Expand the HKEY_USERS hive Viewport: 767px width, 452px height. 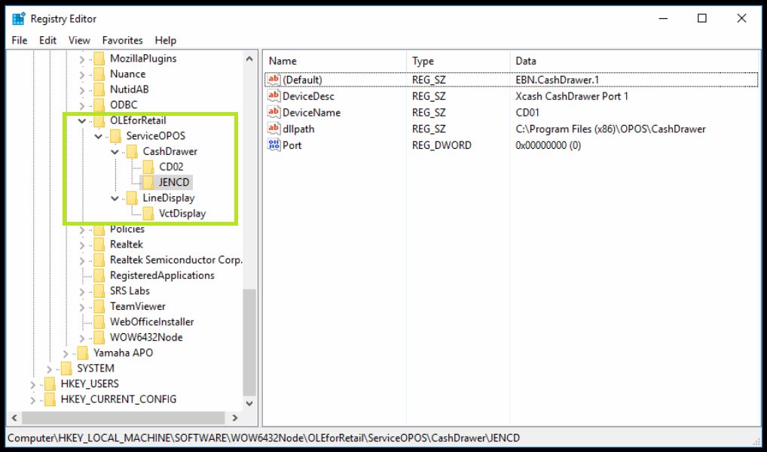click(x=32, y=384)
